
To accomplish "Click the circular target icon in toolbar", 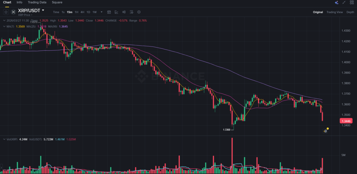I will (139, 12).
